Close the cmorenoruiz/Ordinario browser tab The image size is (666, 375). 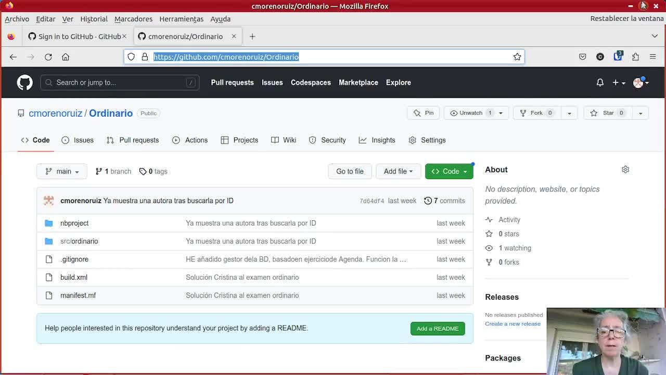click(x=234, y=36)
